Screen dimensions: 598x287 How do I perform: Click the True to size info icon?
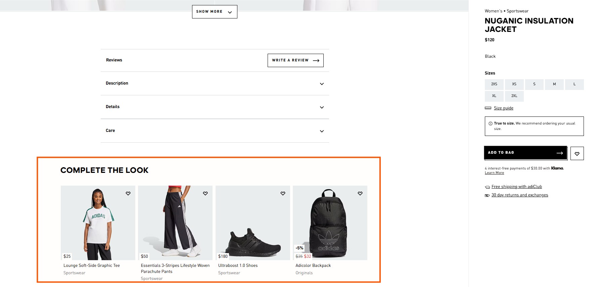(490, 124)
